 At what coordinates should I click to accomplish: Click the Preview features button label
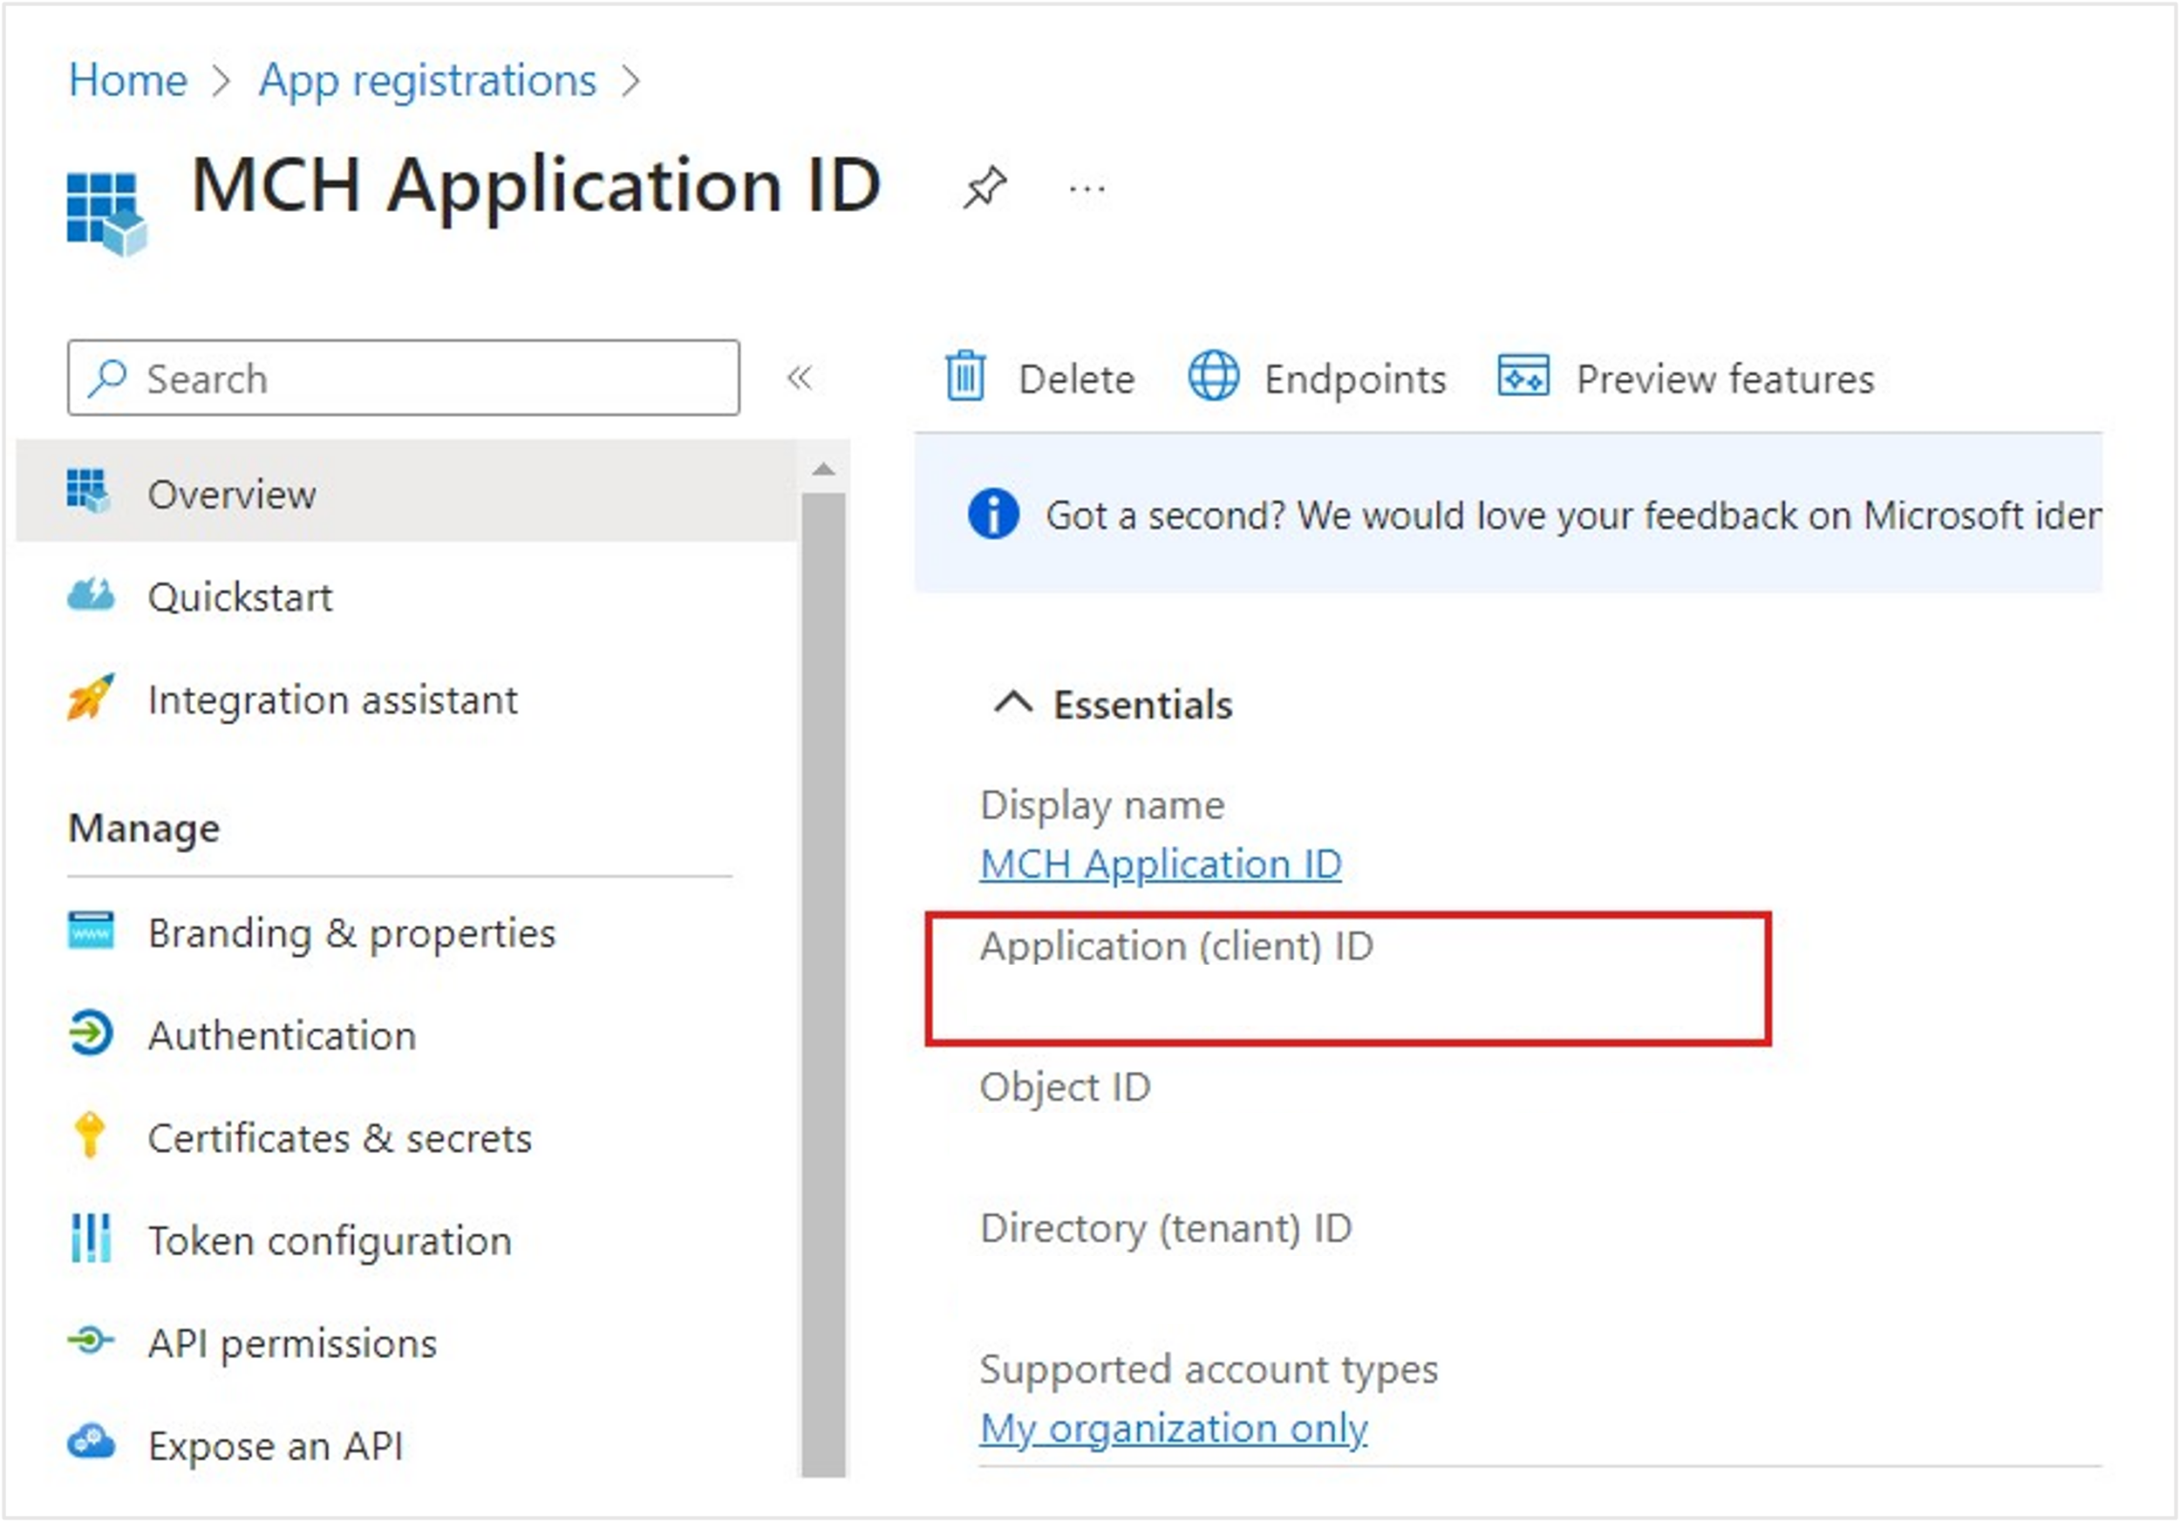(1725, 379)
